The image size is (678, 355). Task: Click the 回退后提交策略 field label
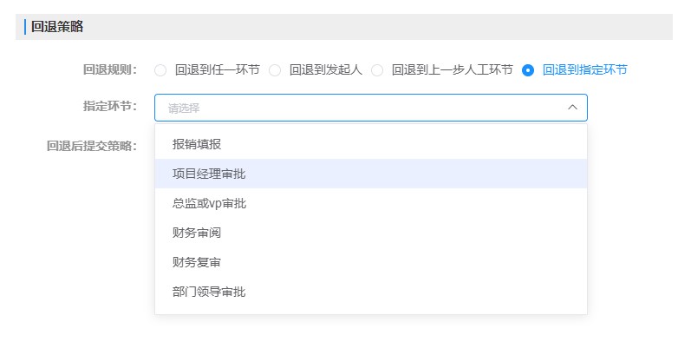pos(92,146)
